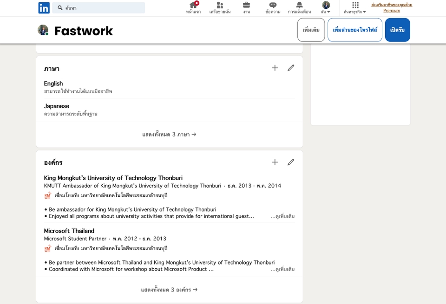Select KMUTT logo under Microsoft Thailand entry

coord(48,249)
